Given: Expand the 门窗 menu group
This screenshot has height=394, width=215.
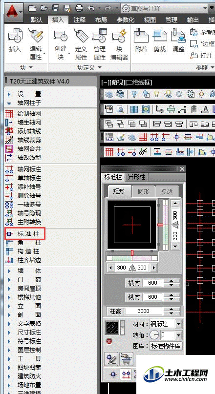Looking at the screenshot, I should coord(9,280).
